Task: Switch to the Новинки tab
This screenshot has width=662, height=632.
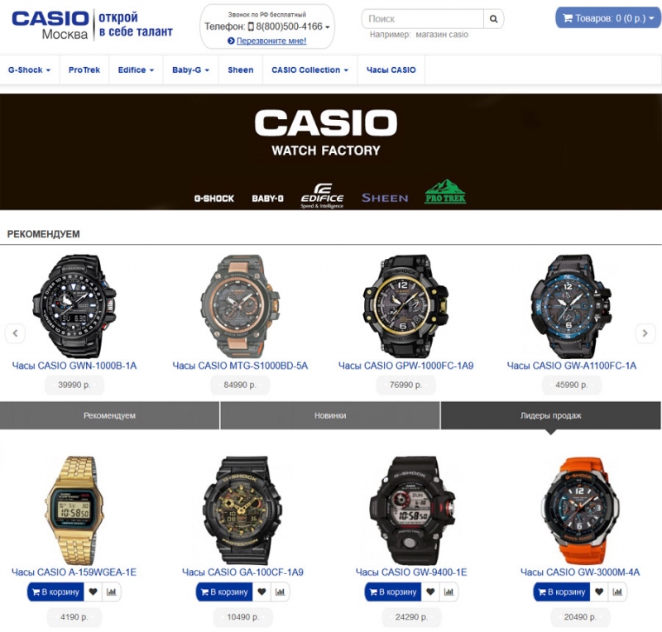Action: click(330, 415)
